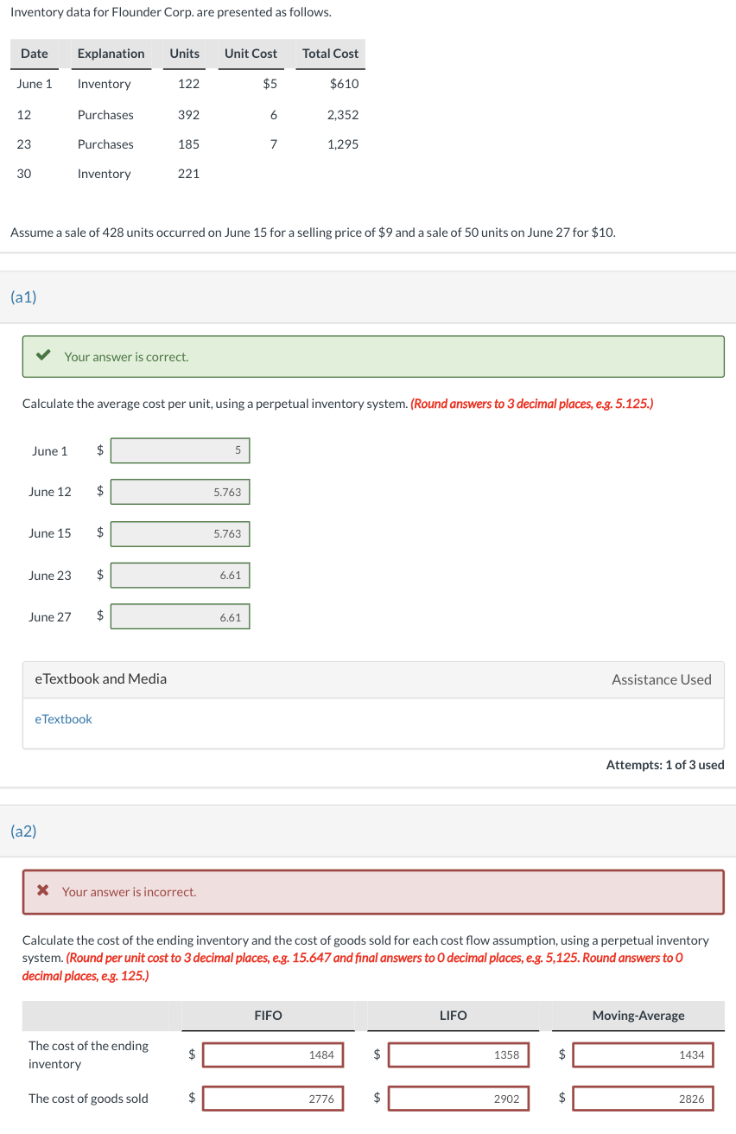Click the Moving-Average ending inventory input
This screenshot has height=1134, width=736.
pyautogui.click(x=641, y=1054)
